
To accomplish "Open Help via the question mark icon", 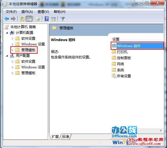I will [47, 19].
